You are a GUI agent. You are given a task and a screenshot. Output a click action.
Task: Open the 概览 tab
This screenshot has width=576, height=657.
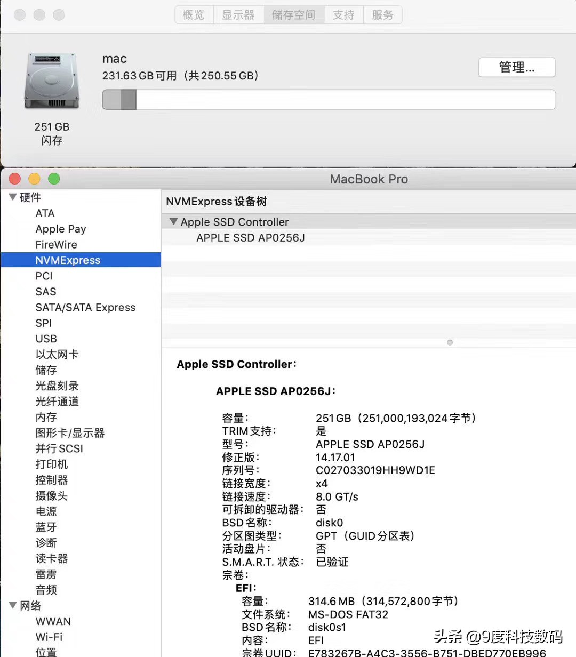coord(193,14)
